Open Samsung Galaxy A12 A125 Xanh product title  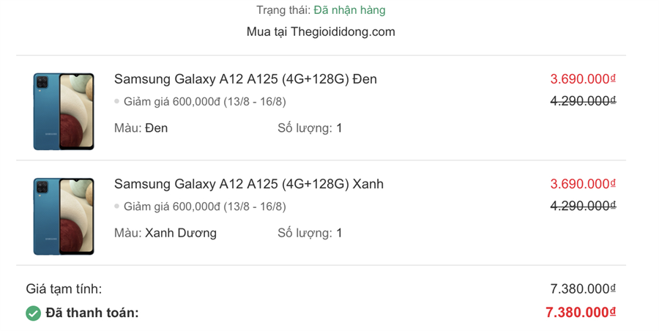[249, 184]
